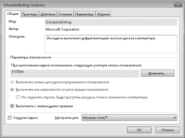
Task: Toggle the 'Скрытая задача' checkbox
Action: coord(10,117)
